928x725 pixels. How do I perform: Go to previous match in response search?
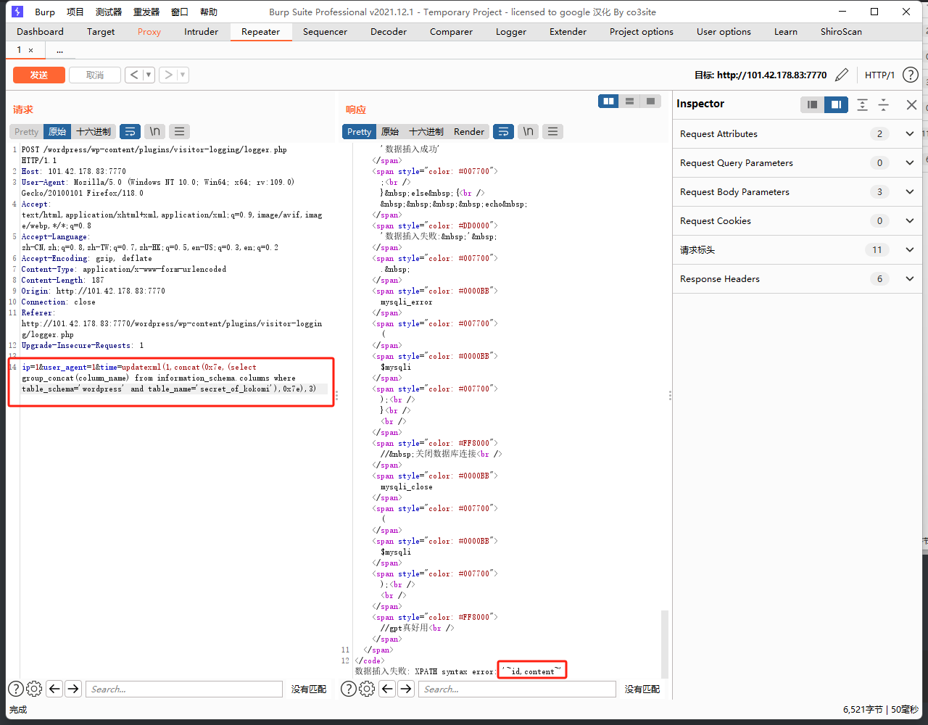(x=388, y=689)
